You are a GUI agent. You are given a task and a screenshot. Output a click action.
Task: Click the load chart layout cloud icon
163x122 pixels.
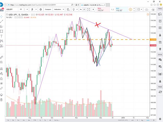pyautogui.click(x=147, y=9)
